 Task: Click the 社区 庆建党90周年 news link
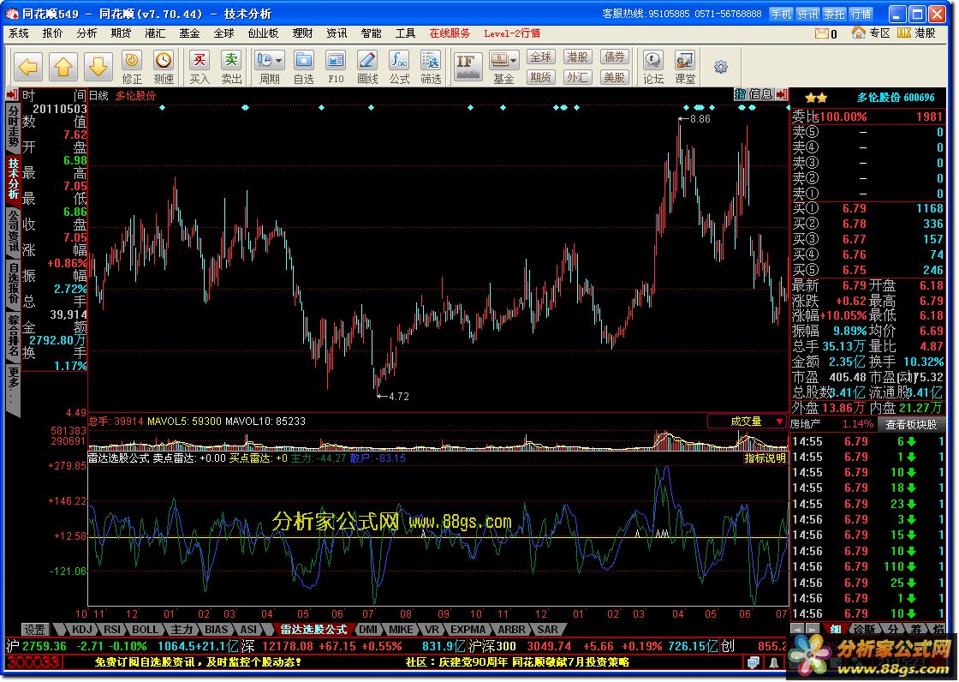tap(517, 662)
